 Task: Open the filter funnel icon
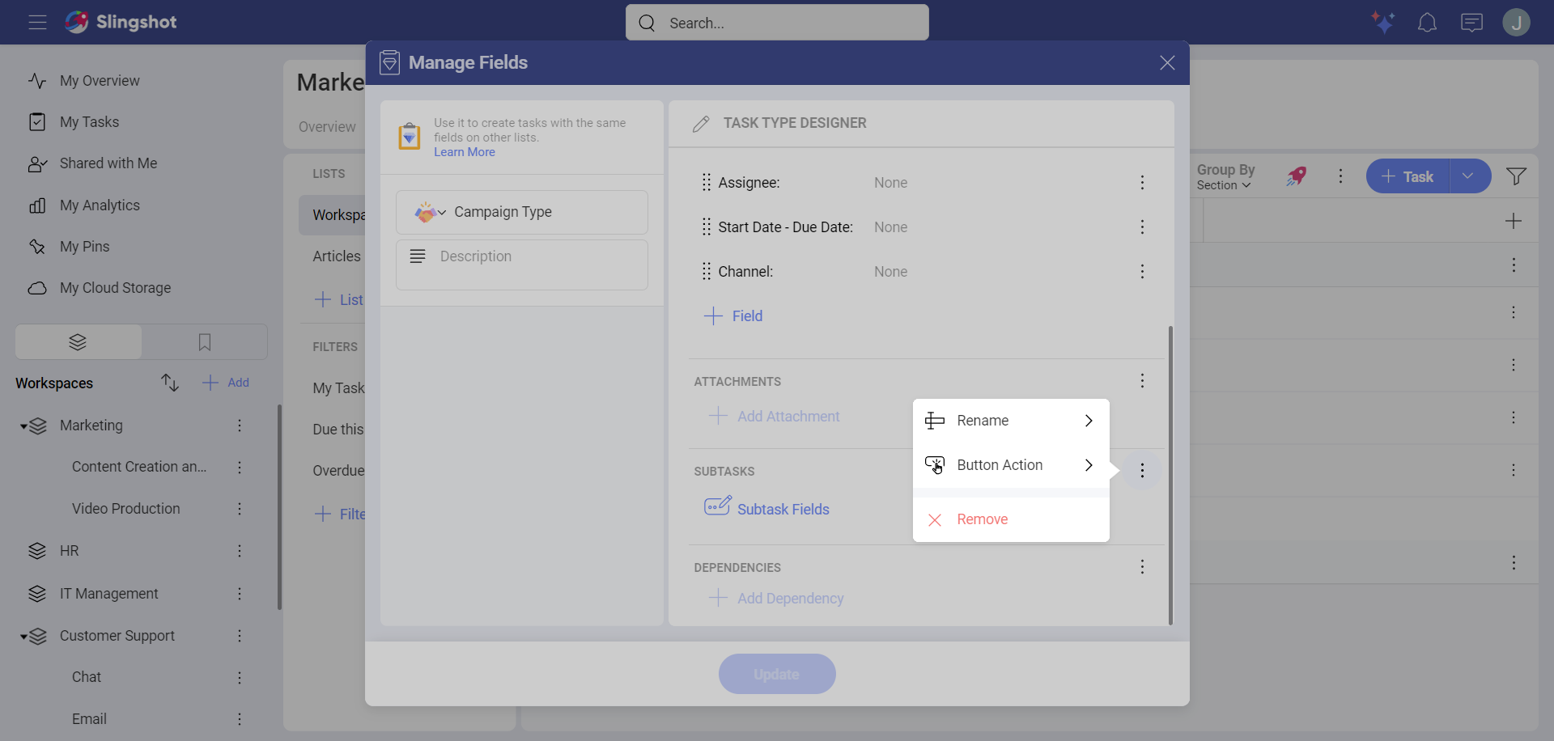point(1517,176)
